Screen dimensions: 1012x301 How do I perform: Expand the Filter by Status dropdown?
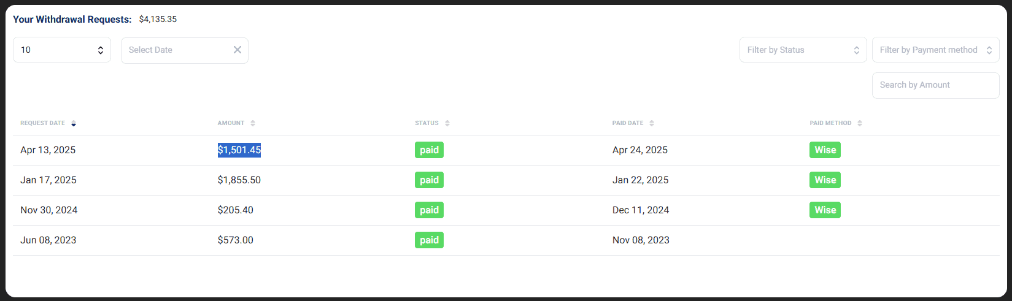point(803,50)
